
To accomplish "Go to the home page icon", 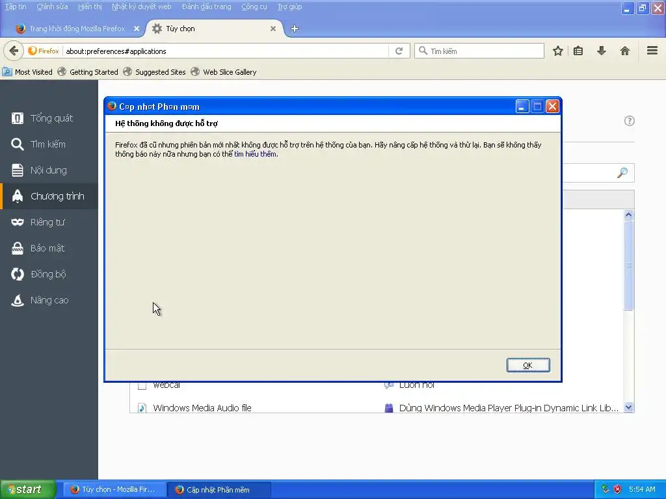I will pyautogui.click(x=625, y=51).
